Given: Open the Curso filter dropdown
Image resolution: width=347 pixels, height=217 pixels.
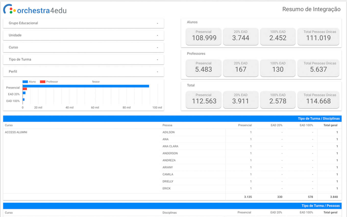Looking at the screenshot, I should pos(83,47).
